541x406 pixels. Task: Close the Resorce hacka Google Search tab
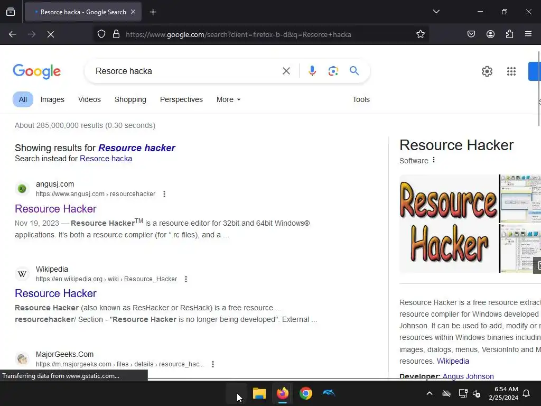[133, 12]
